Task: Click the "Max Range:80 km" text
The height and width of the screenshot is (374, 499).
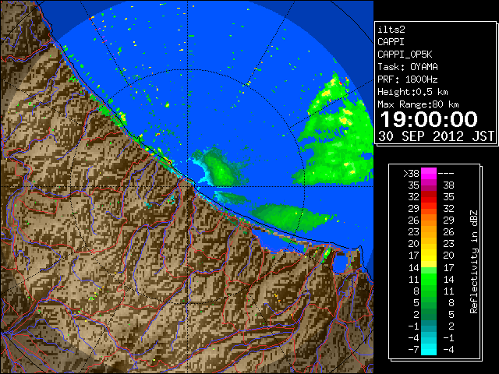Action: [418, 104]
